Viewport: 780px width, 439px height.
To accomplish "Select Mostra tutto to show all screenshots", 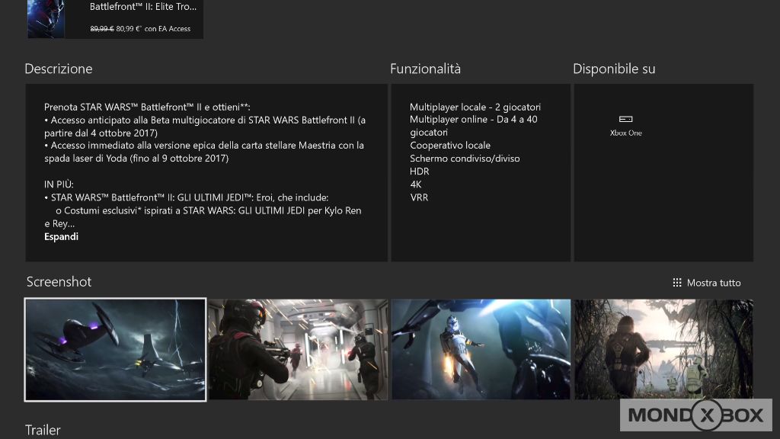I will [x=713, y=283].
